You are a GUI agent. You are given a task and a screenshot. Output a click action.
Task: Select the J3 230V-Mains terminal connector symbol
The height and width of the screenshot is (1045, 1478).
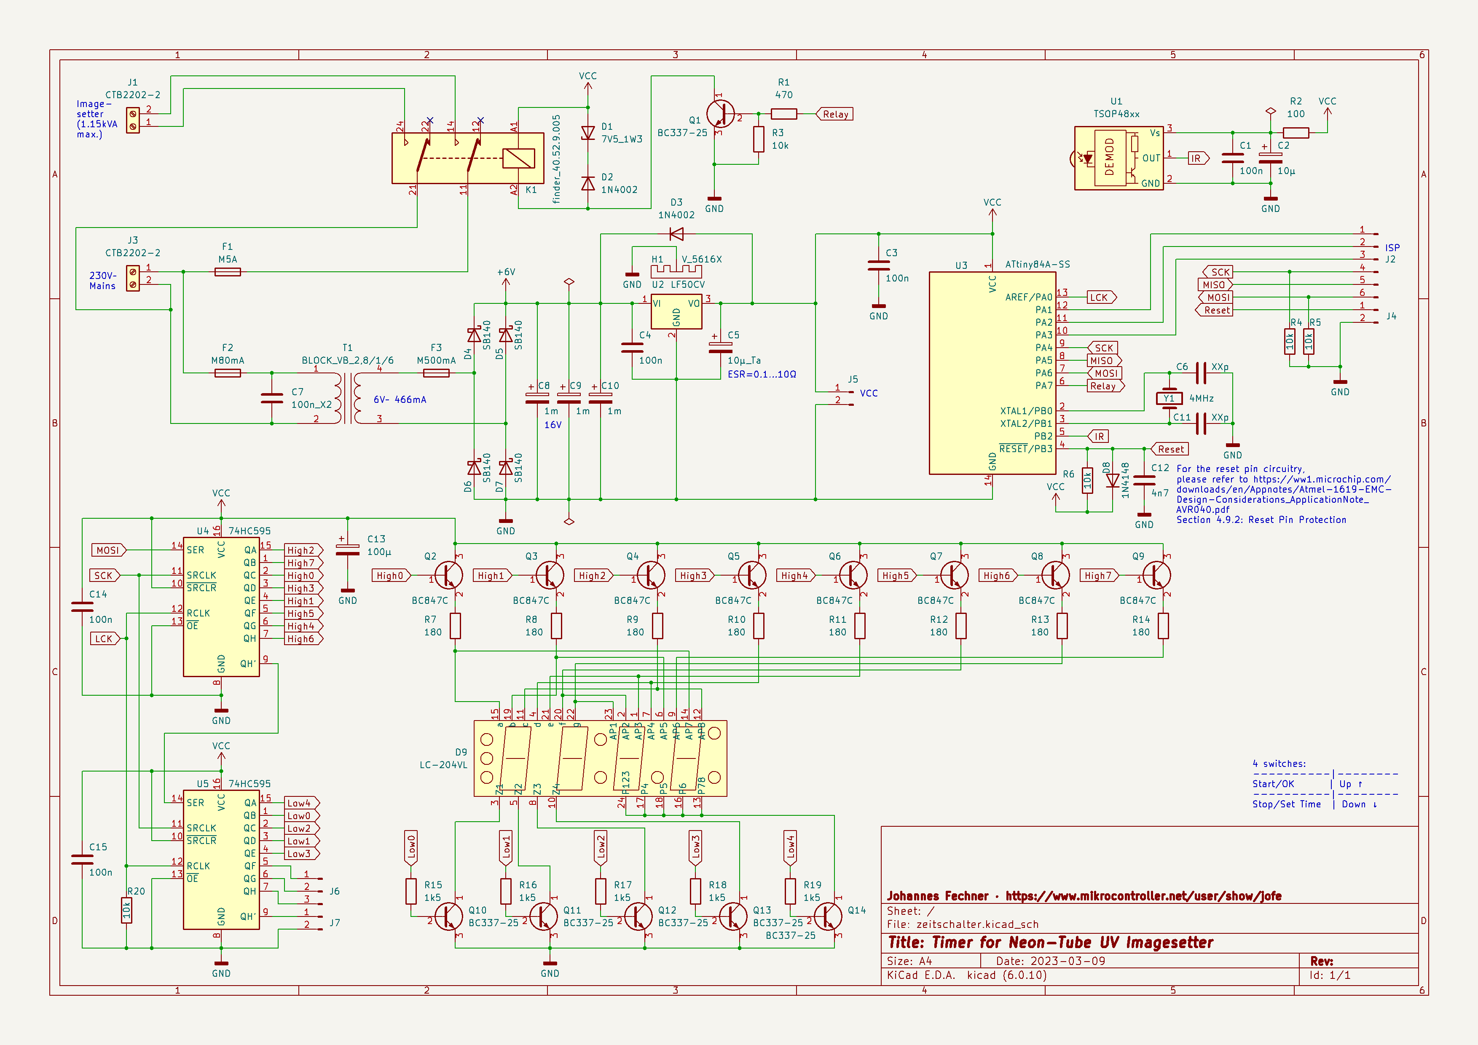click(x=133, y=278)
